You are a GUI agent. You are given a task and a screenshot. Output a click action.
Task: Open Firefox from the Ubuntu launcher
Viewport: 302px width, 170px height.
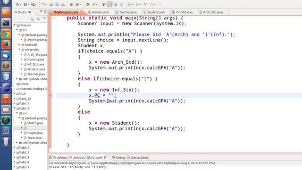click(x=6, y=44)
